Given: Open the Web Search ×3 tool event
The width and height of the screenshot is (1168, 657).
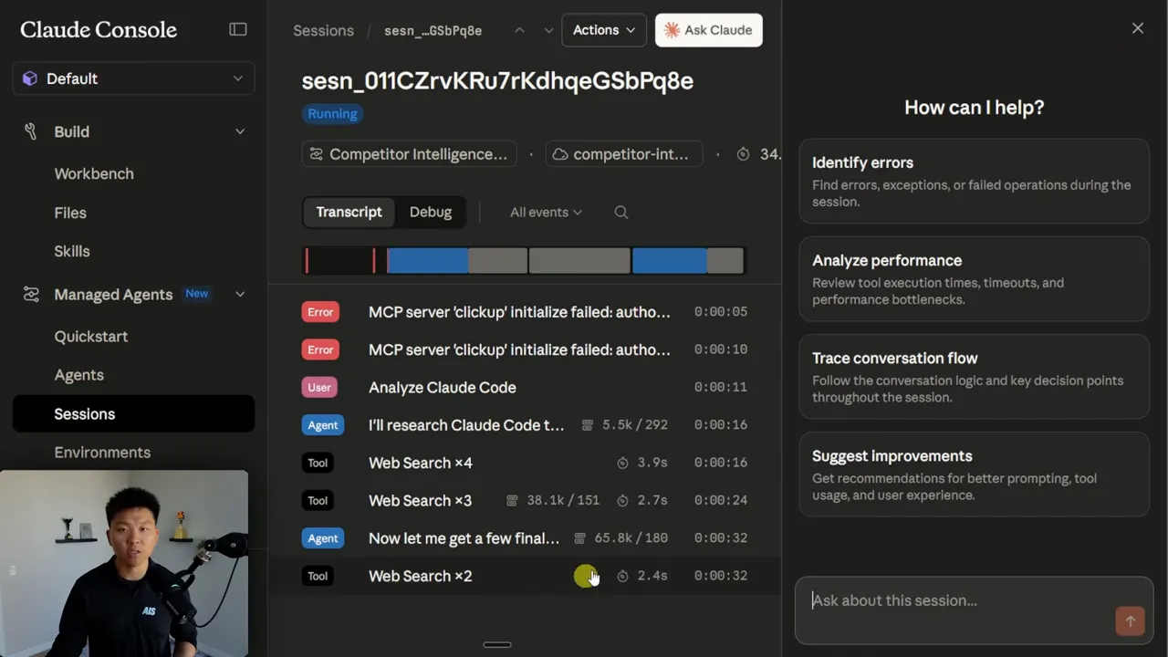Looking at the screenshot, I should click(525, 500).
